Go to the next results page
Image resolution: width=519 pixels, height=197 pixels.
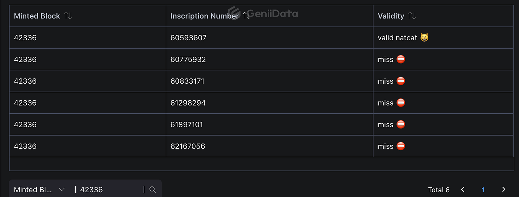(503, 190)
